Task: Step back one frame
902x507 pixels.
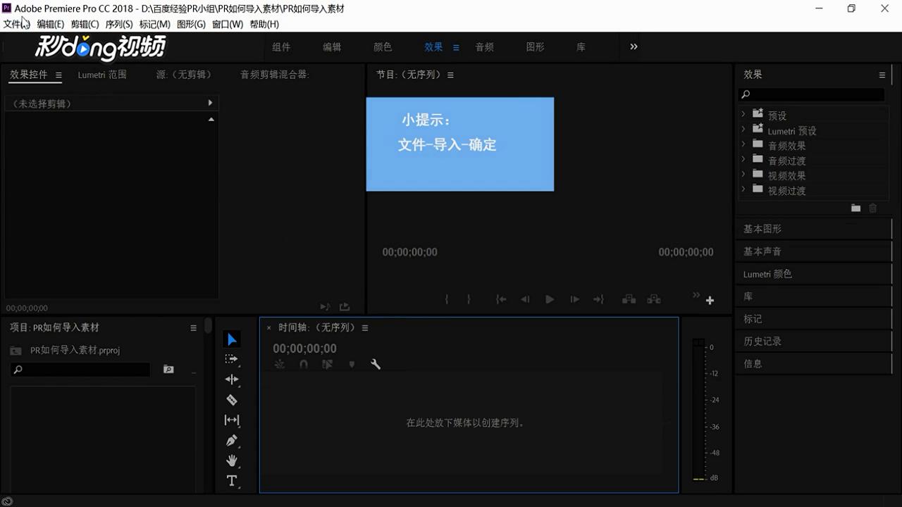Action: 525,299
